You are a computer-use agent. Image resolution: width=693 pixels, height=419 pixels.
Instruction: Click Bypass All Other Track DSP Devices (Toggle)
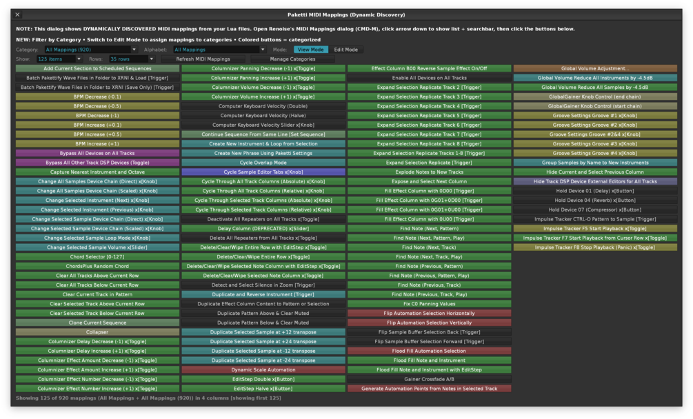click(98, 163)
